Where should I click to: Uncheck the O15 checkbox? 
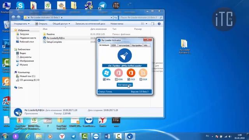(129, 79)
